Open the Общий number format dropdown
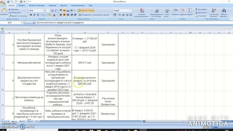Image resolution: width=233 pixels, height=131 pixels. click(x=131, y=11)
